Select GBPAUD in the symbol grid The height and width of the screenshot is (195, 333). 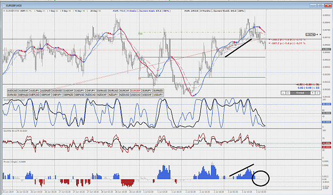pos(24,95)
